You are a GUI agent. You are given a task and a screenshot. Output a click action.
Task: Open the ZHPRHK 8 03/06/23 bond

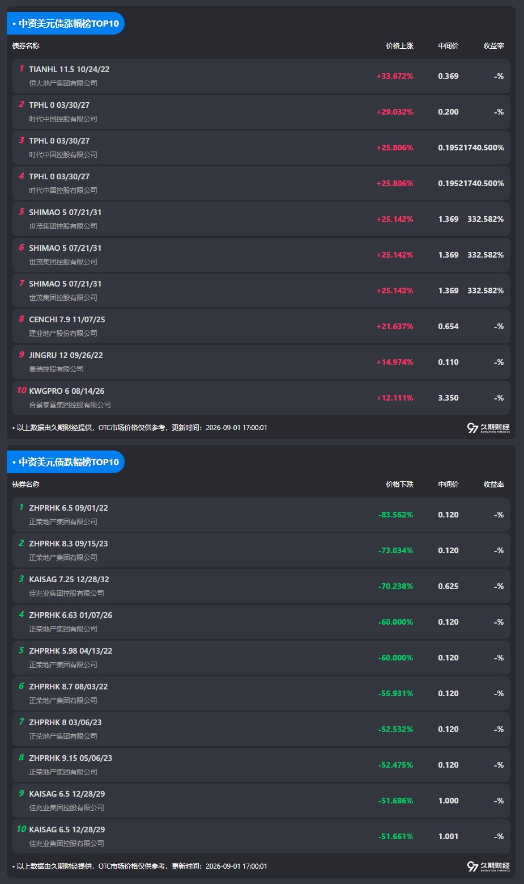(x=65, y=722)
